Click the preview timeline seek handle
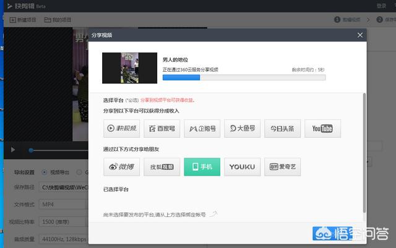Image resolution: width=396 pixels, height=248 pixels. (x=31, y=150)
